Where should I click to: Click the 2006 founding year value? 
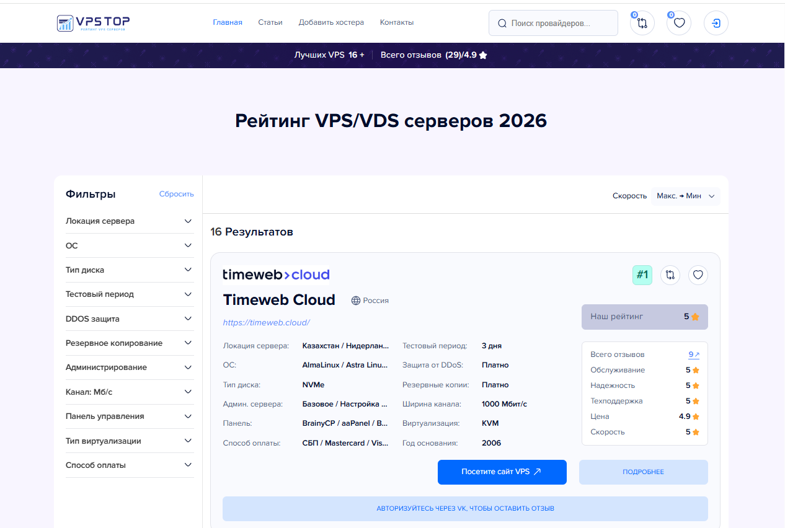pos(491,443)
